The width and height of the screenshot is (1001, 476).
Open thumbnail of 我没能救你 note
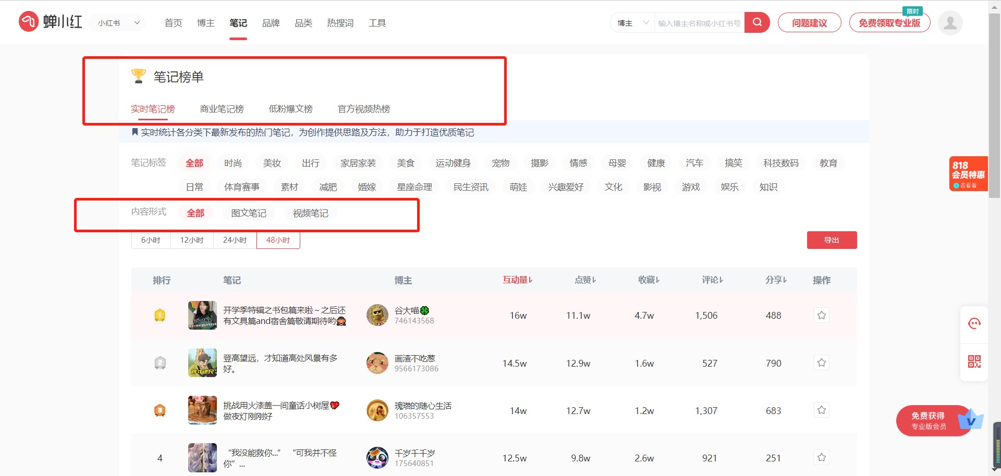pyautogui.click(x=202, y=458)
